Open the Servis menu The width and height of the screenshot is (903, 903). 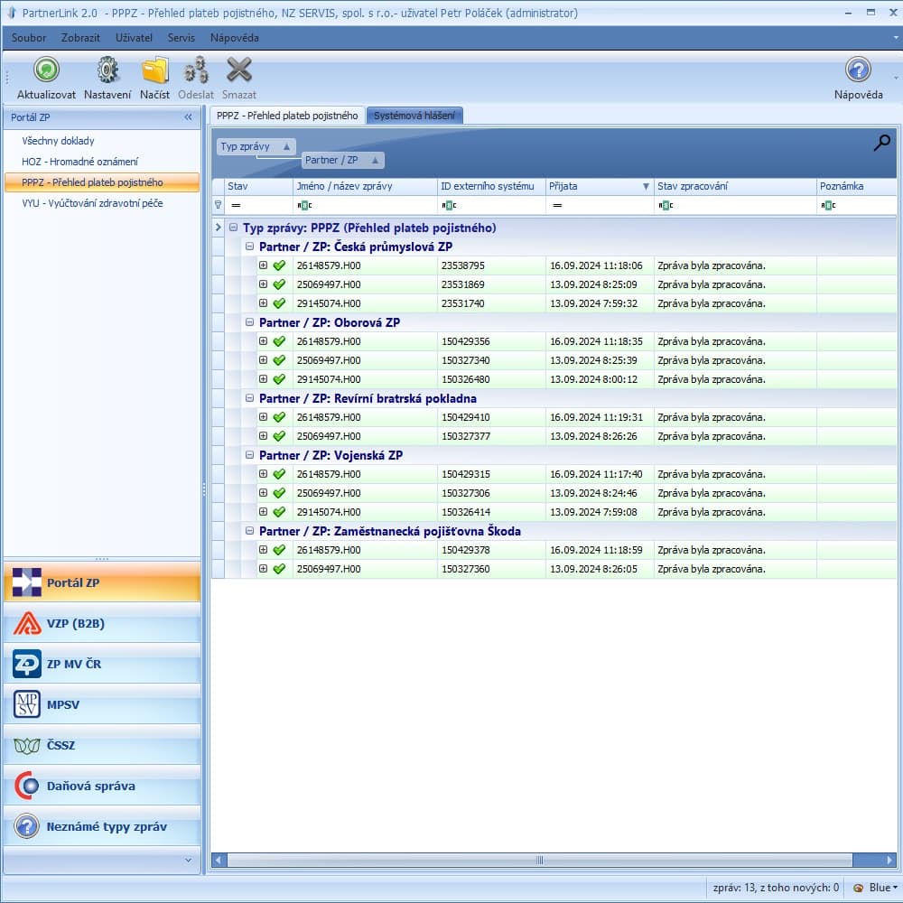[x=181, y=38]
